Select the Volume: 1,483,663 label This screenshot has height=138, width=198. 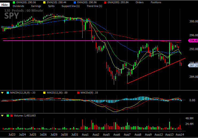[x=25, y=116]
